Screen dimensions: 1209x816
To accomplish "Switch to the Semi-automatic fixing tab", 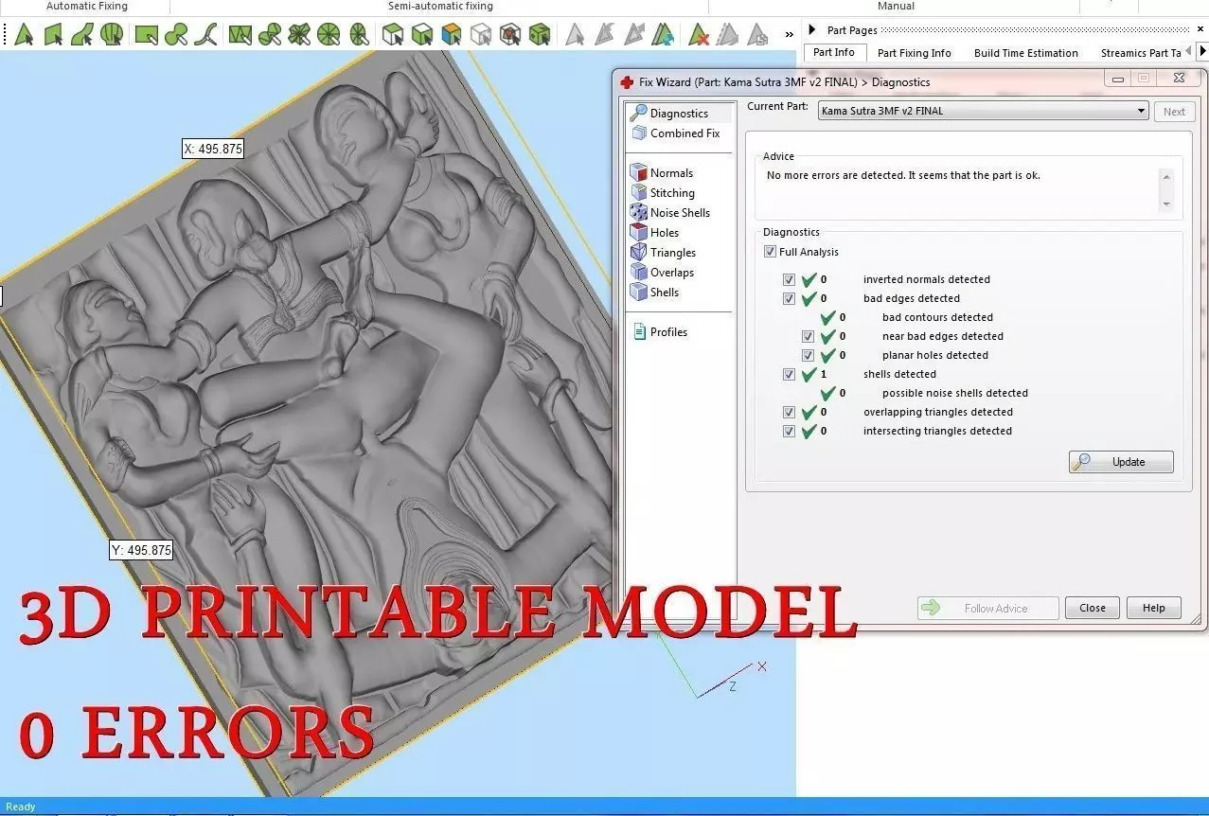I will tap(440, 7).
